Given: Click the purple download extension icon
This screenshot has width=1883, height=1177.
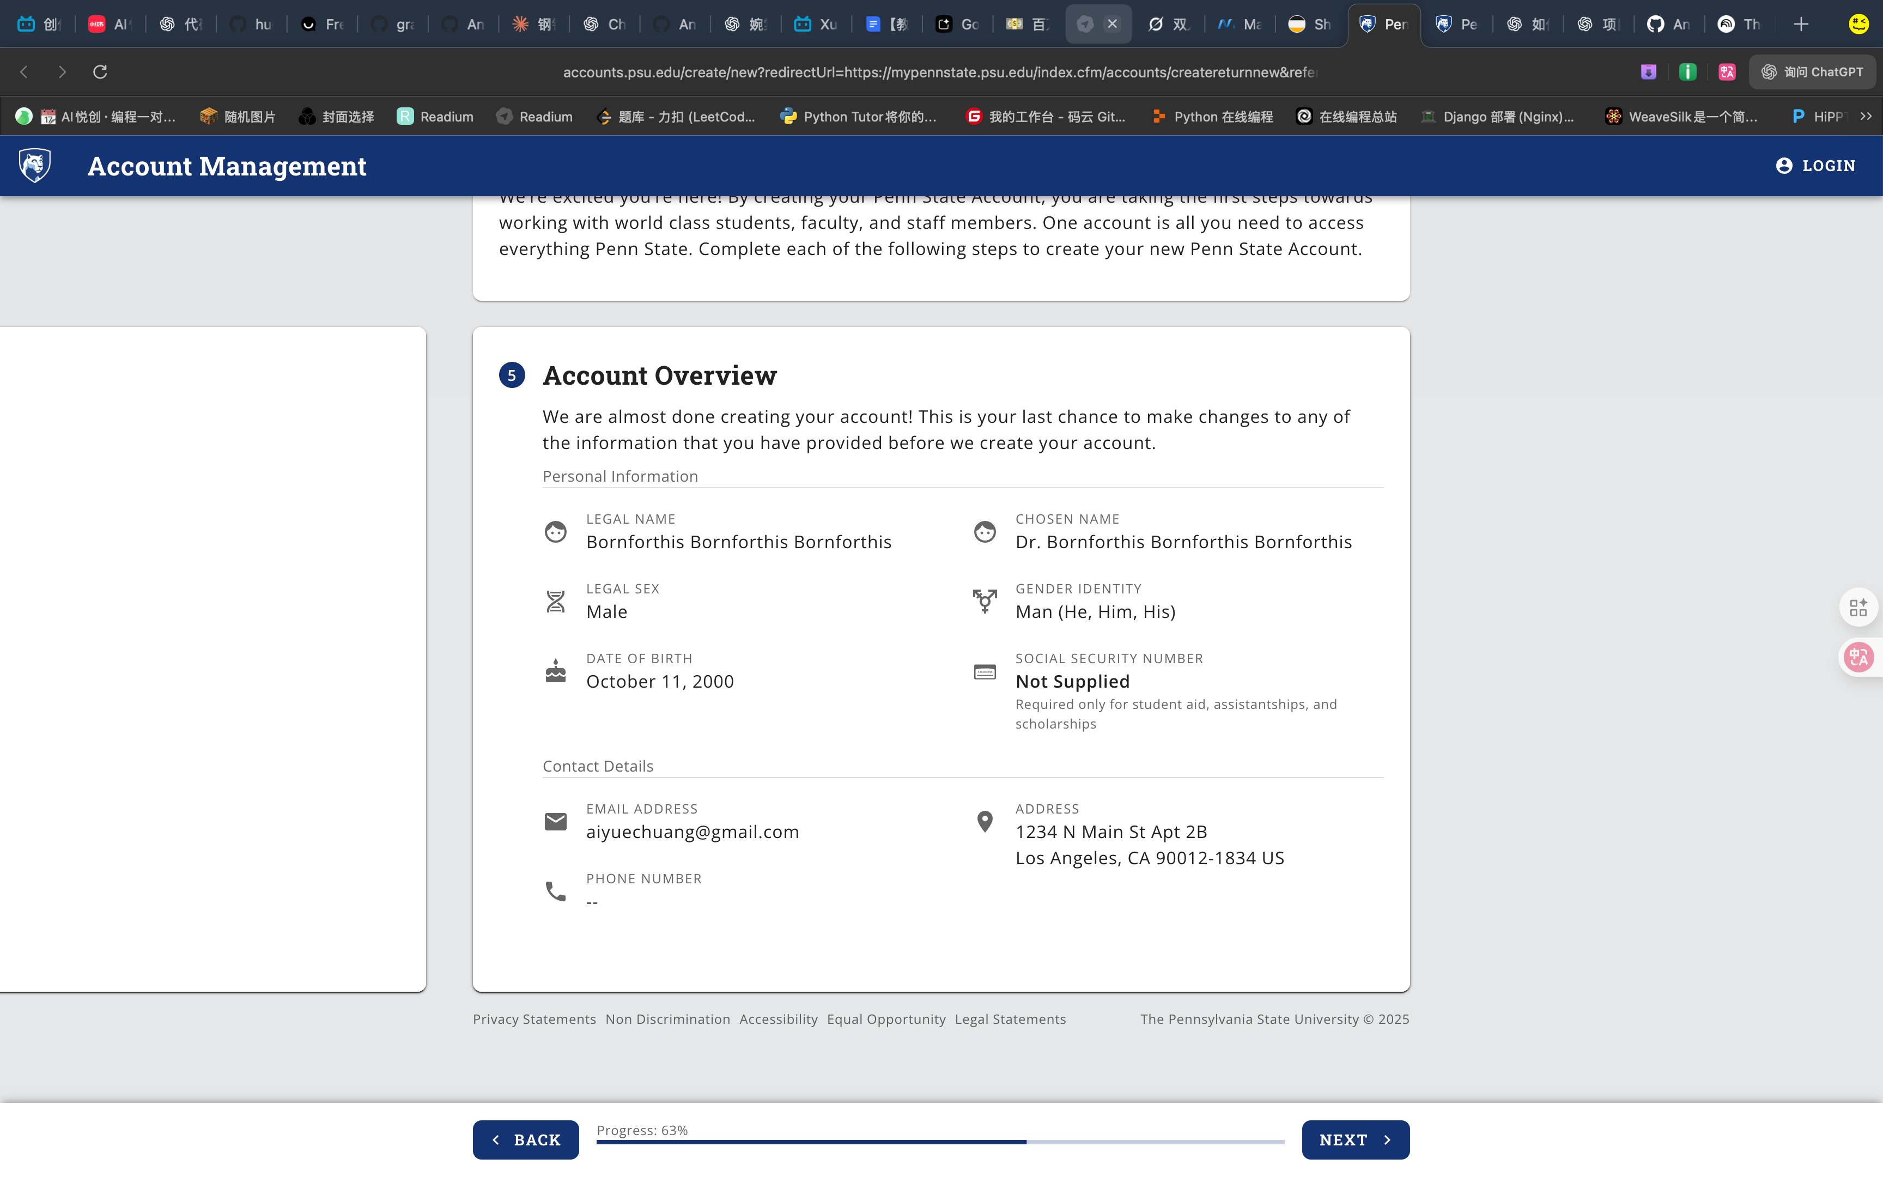Looking at the screenshot, I should coord(1649,71).
